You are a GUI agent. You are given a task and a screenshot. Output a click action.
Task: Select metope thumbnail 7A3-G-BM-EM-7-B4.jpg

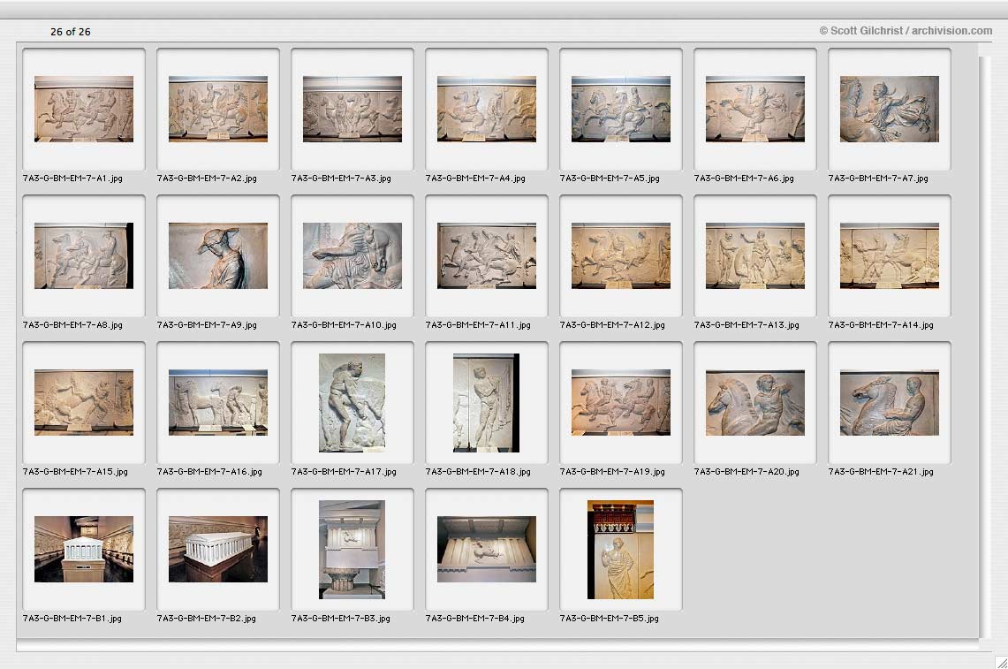click(487, 549)
